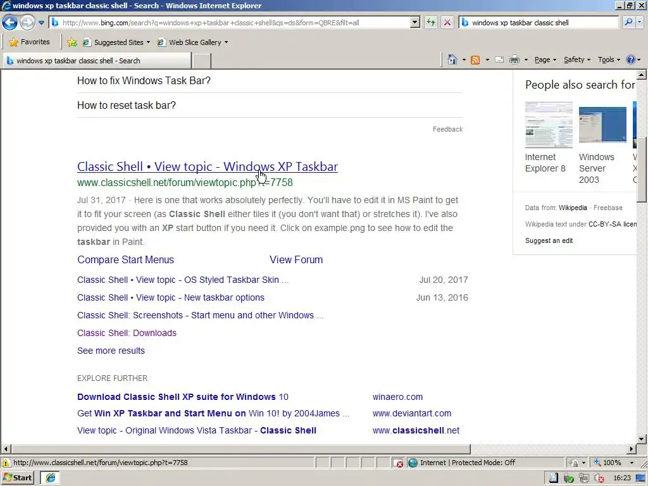Viewport: 648px width, 486px height.
Task: Open the Windows Start button
Action: [18, 478]
